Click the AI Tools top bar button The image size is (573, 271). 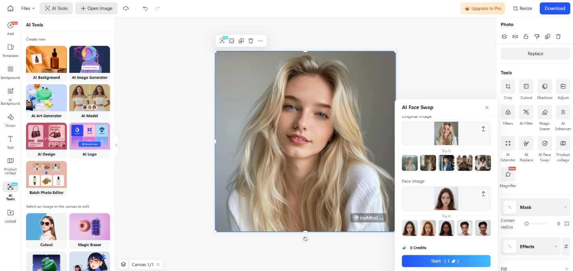[x=56, y=8]
